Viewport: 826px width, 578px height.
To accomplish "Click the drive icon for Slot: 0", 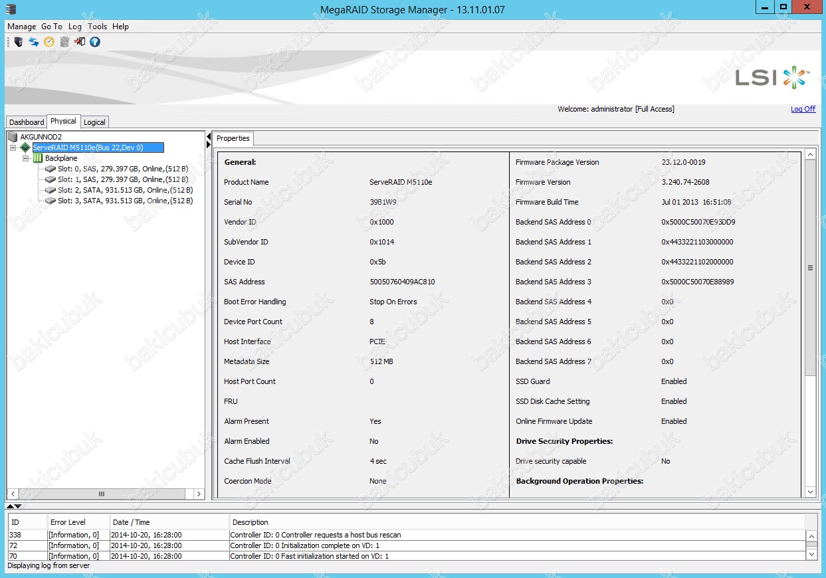I will tap(51, 169).
